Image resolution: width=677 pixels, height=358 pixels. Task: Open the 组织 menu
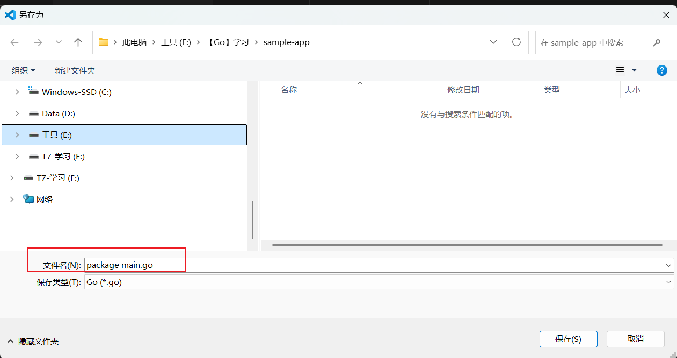click(x=24, y=70)
